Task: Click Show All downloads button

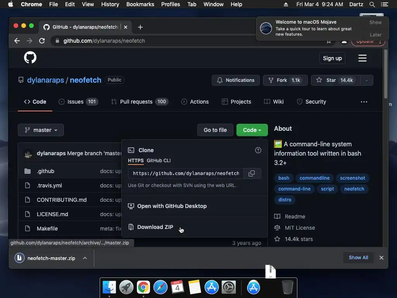Action: (x=359, y=258)
